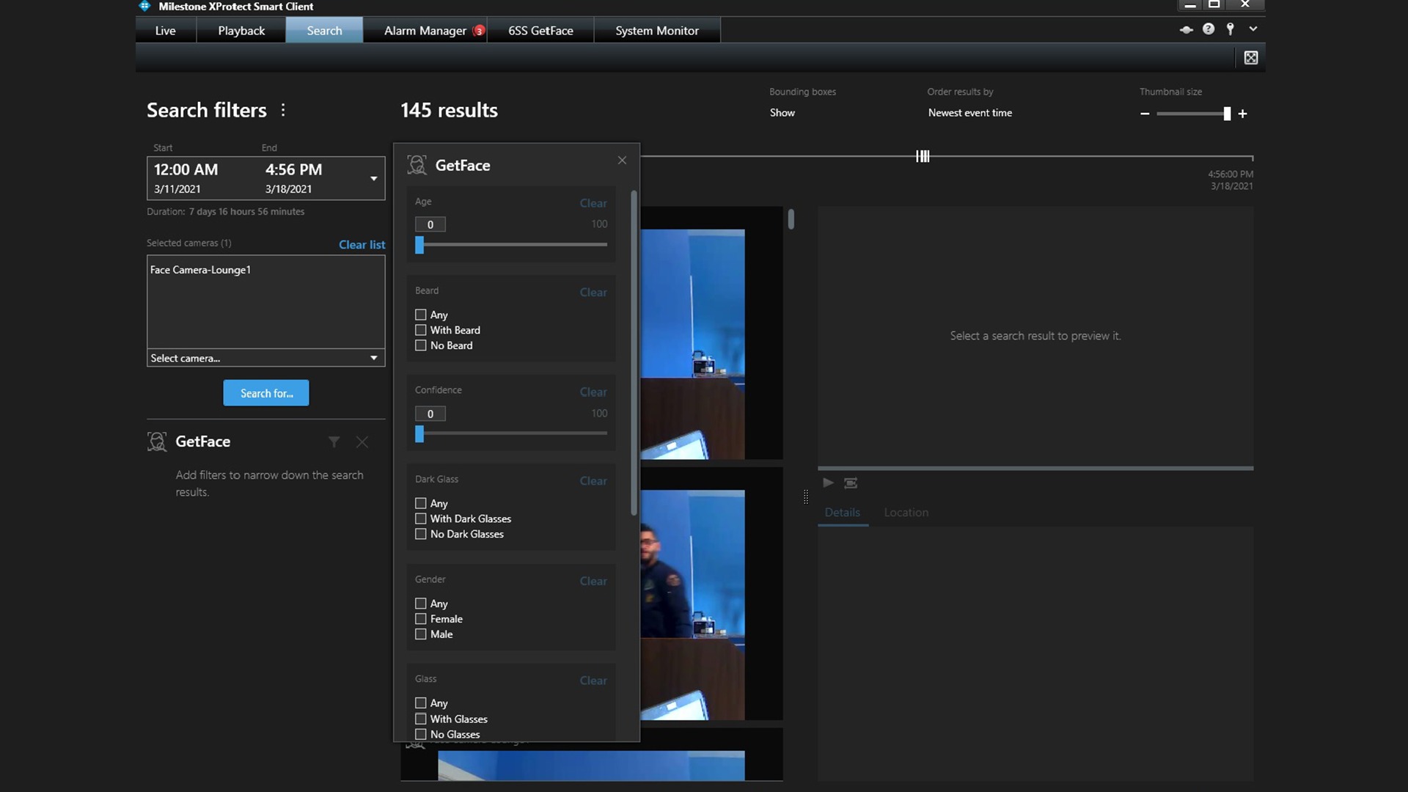Click Clear list link for cameras
This screenshot has height=792, width=1408.
click(362, 244)
